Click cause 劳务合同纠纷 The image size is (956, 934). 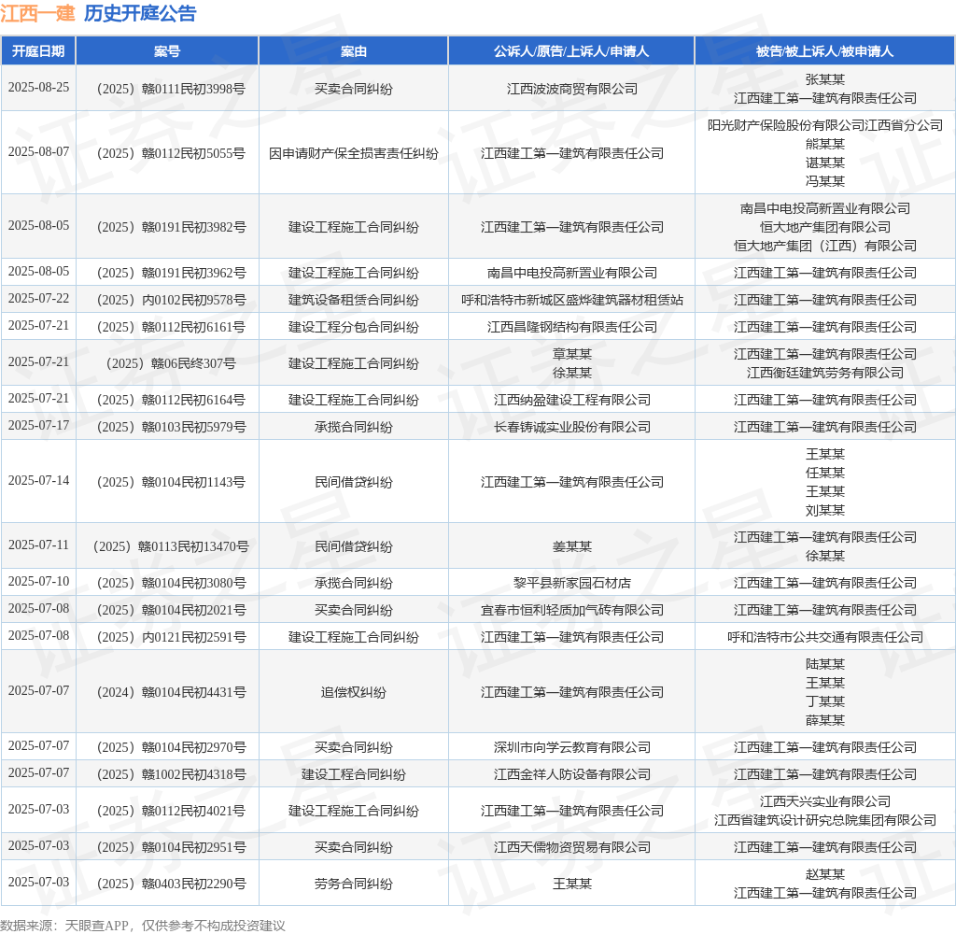[x=354, y=884]
